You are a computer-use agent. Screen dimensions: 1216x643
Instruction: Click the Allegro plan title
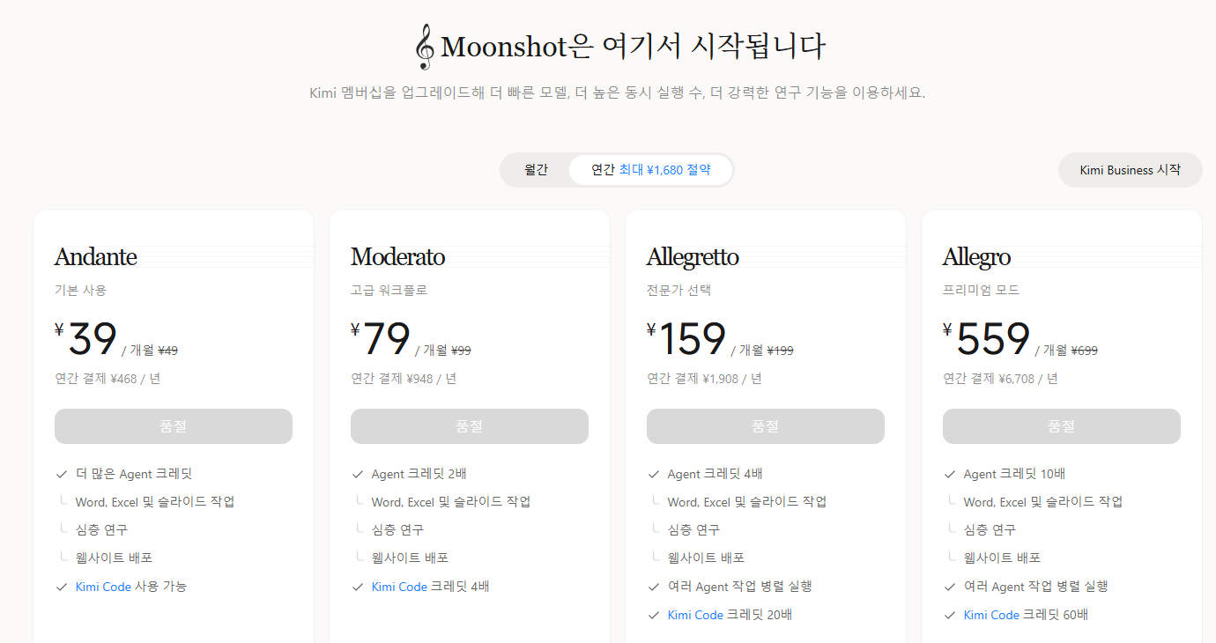point(976,257)
